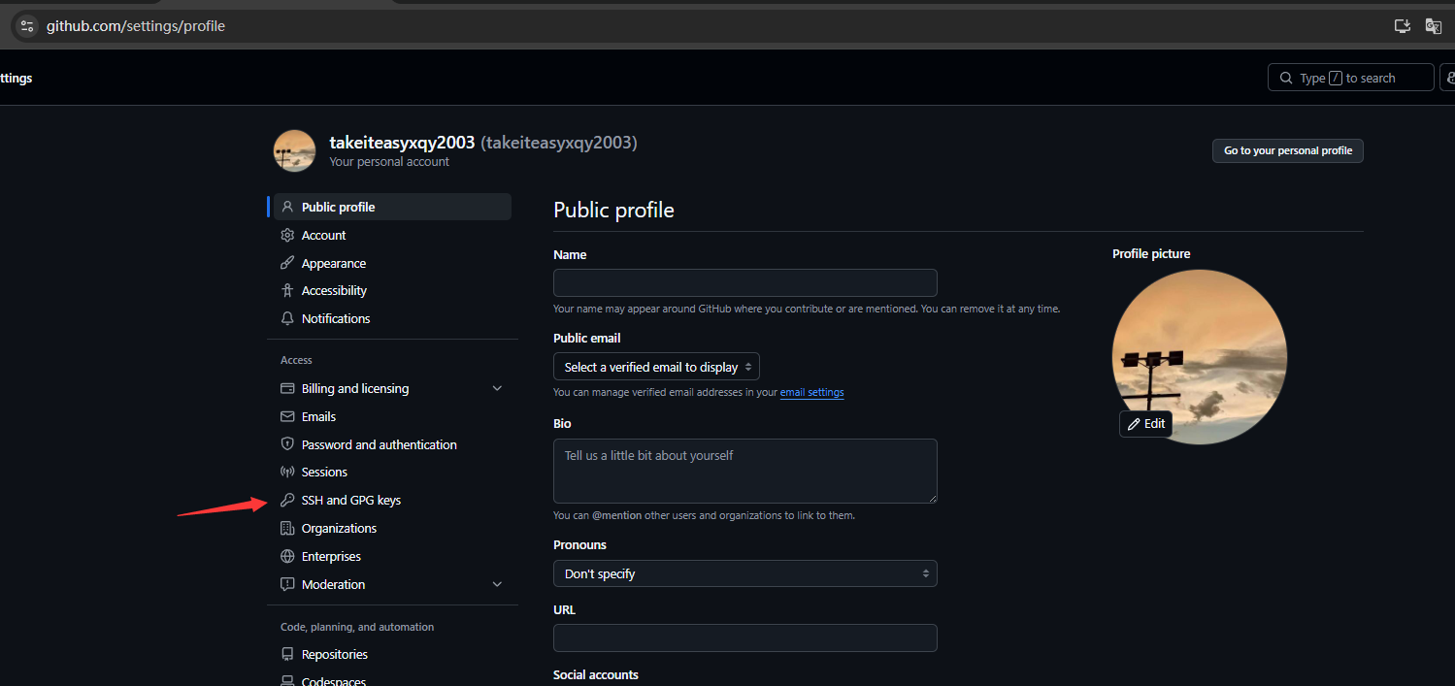This screenshot has height=686, width=1455.
Task: Click Go to your personal profile button
Action: click(x=1287, y=150)
